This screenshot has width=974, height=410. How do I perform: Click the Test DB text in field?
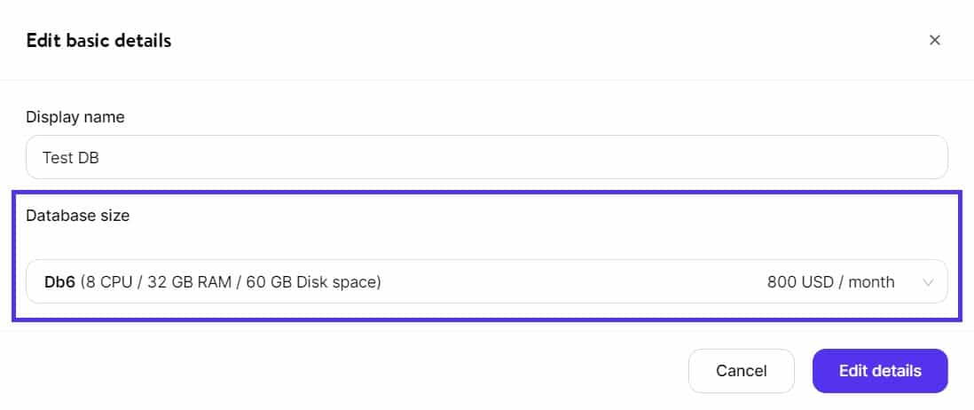(71, 157)
